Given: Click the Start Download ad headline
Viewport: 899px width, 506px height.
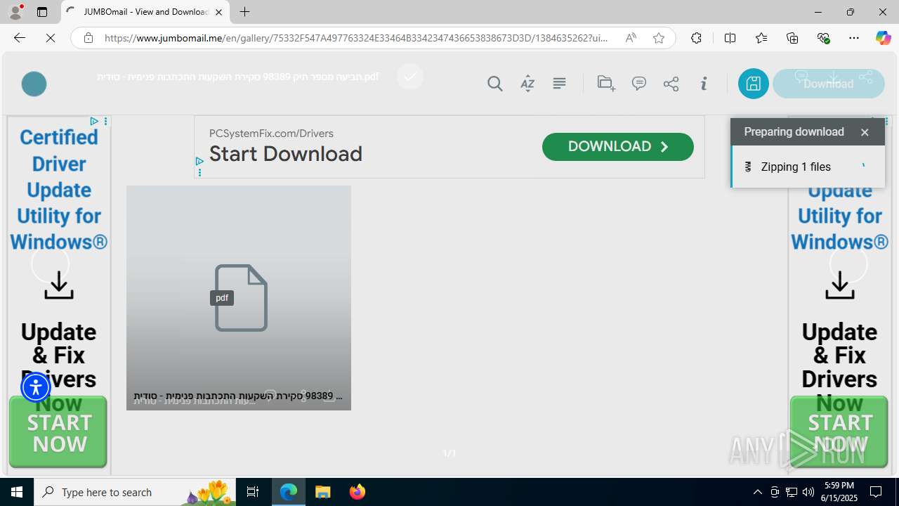Looking at the screenshot, I should tap(286, 154).
